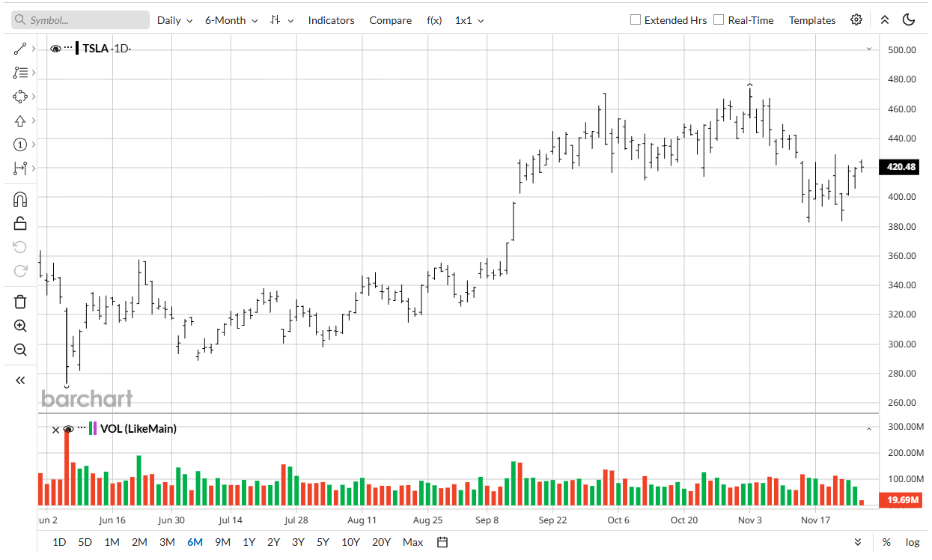
Task: Toggle VOL indicator visibility eye
Action: [68, 429]
